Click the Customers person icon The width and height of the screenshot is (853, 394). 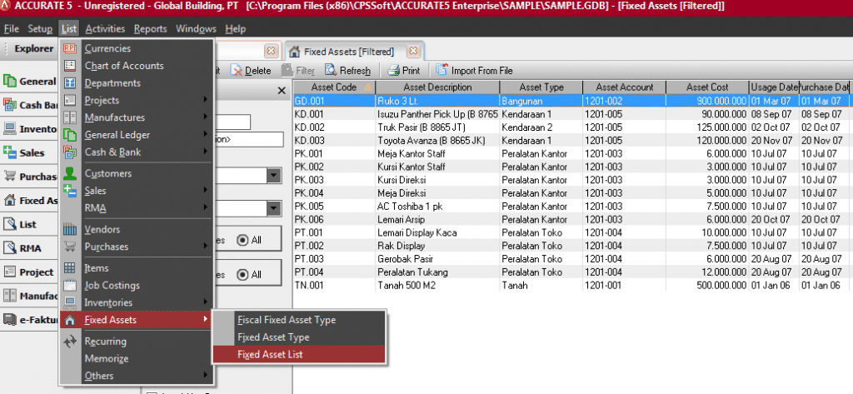click(70, 173)
